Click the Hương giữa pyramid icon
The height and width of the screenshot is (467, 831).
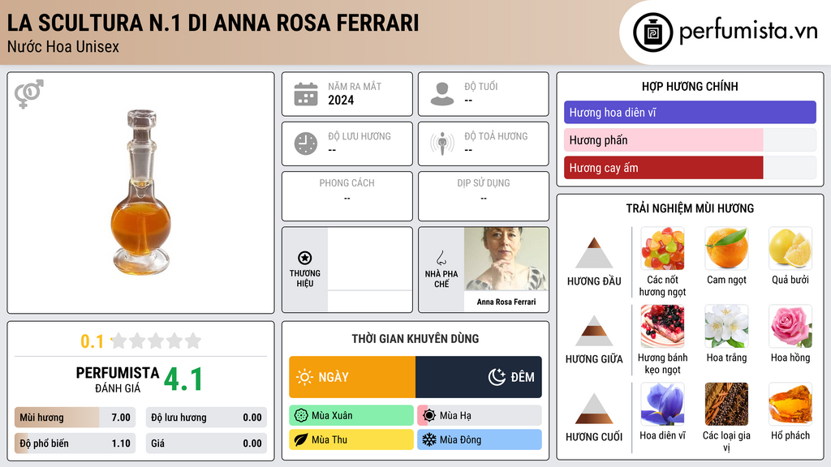pyautogui.click(x=594, y=331)
